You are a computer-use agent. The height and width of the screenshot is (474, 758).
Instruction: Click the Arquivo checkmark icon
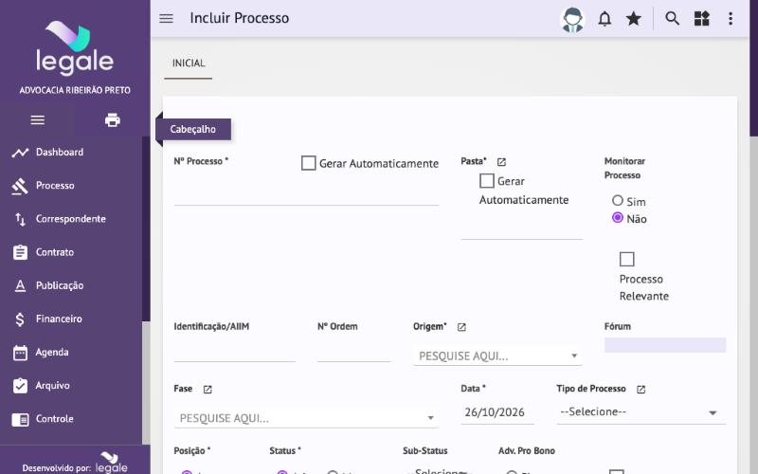click(x=20, y=386)
